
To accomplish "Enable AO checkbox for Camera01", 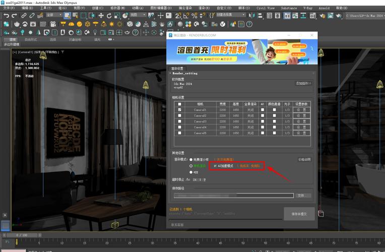I will [263, 110].
